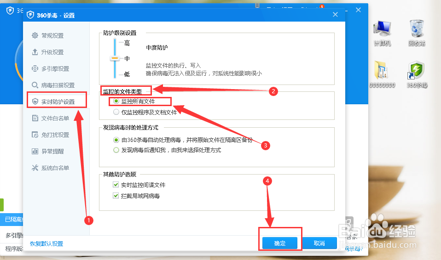441x260 pixels.
Task: Toggle 实时监控间谍文件 checkbox
Action: point(116,185)
